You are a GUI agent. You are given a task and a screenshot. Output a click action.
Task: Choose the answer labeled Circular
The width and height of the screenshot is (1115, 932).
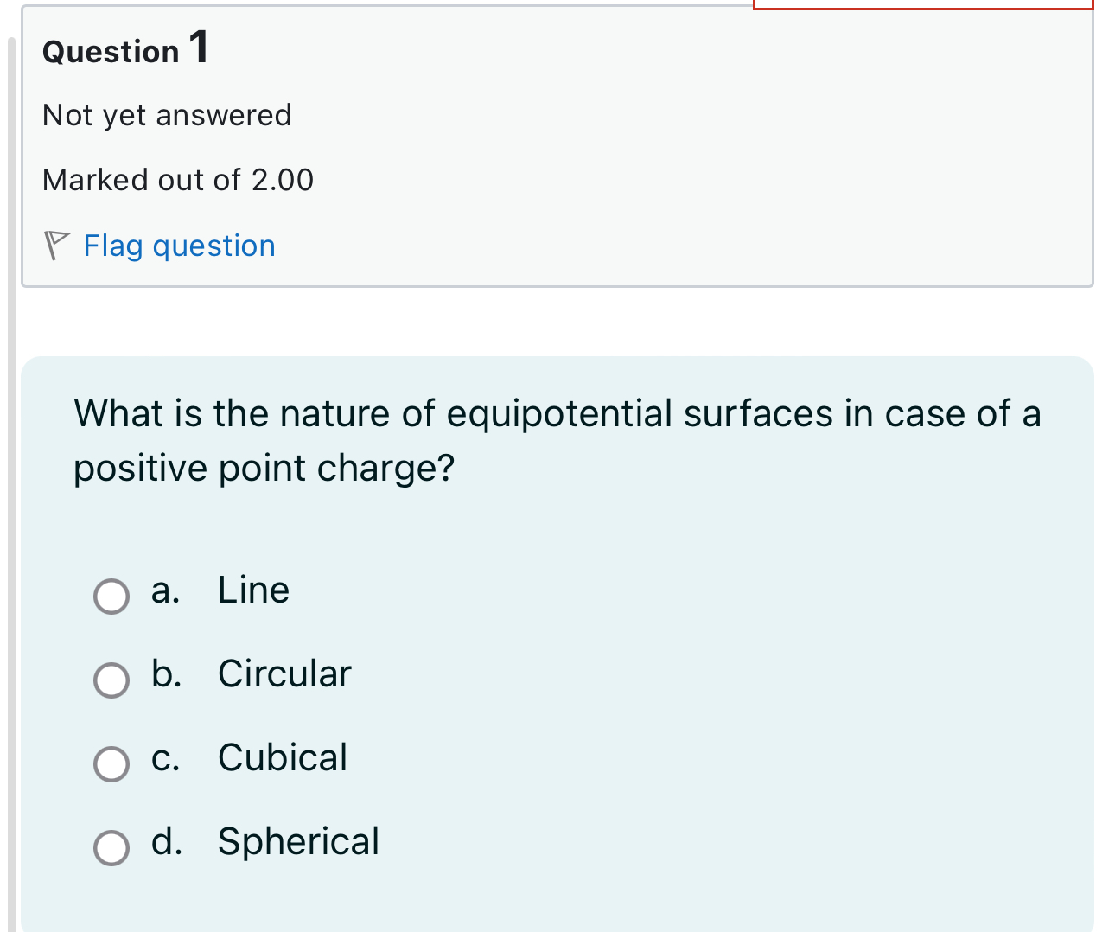pyautogui.click(x=284, y=674)
